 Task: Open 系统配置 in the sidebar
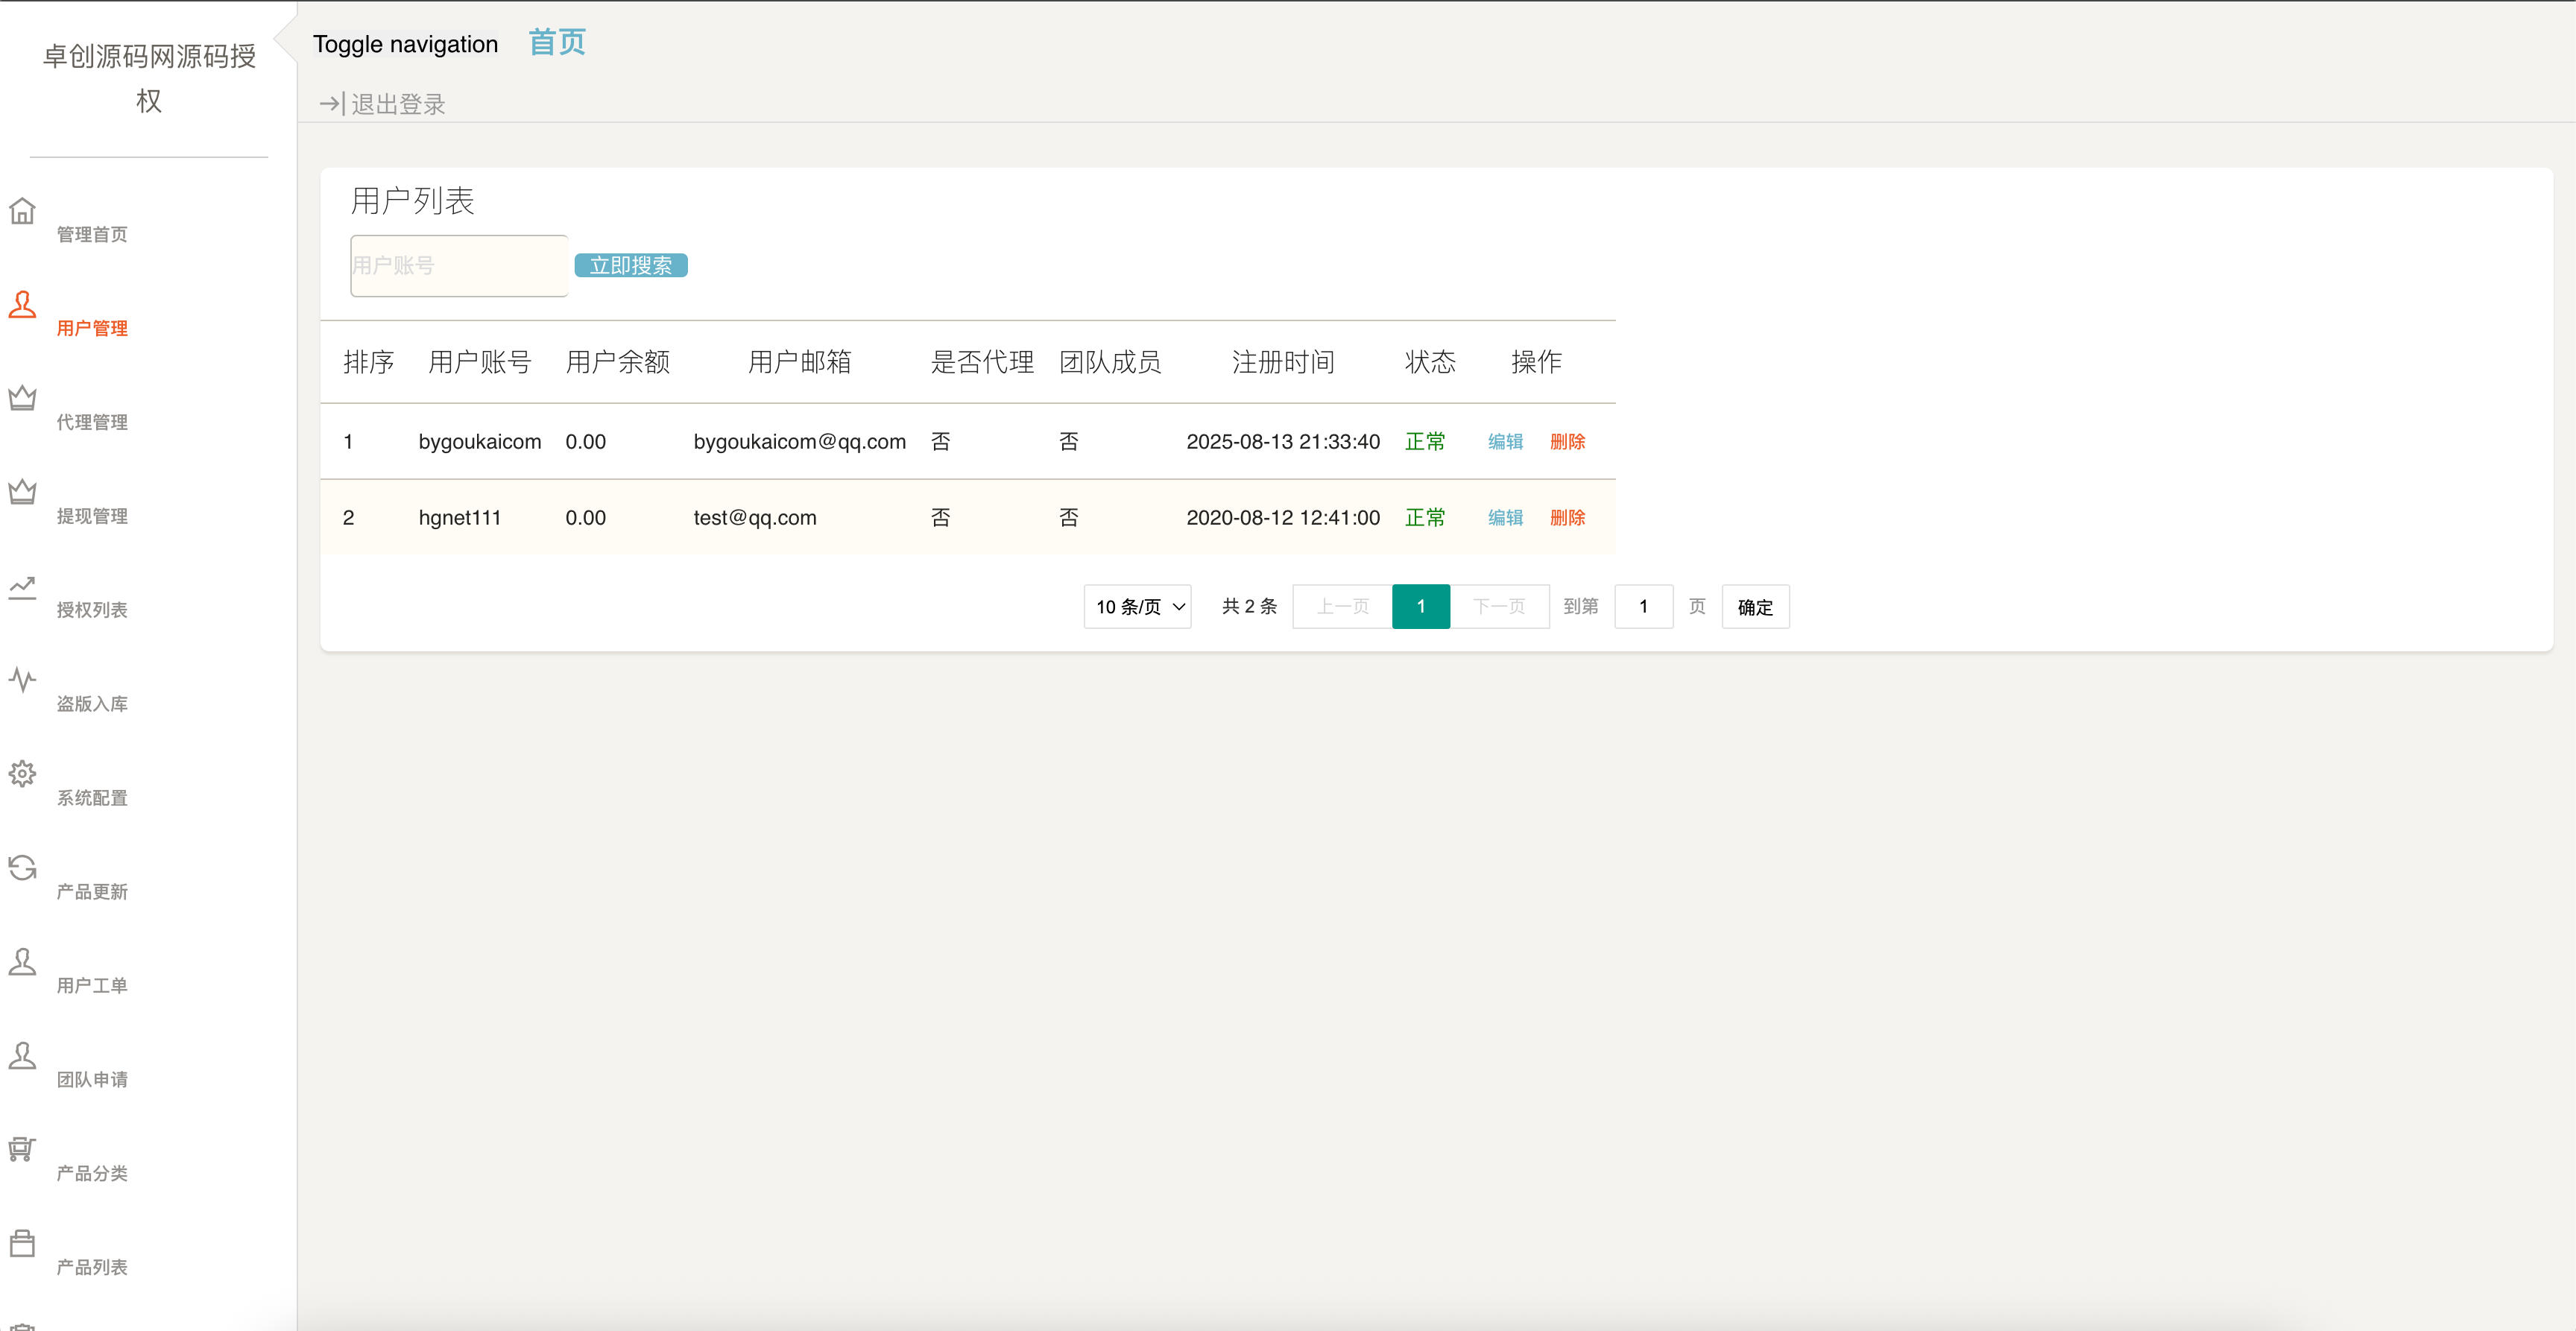pyautogui.click(x=92, y=798)
